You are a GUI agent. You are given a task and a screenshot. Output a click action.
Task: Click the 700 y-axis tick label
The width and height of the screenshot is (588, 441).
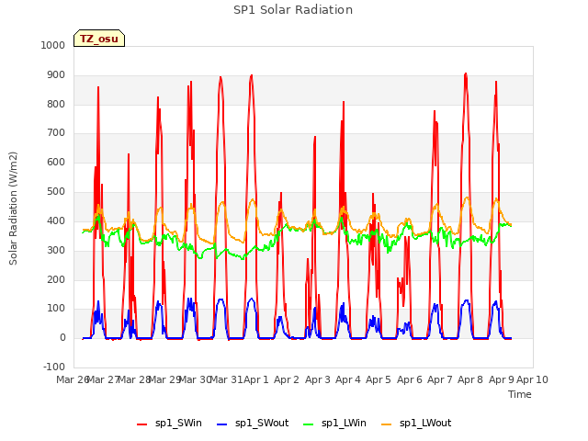56,132
